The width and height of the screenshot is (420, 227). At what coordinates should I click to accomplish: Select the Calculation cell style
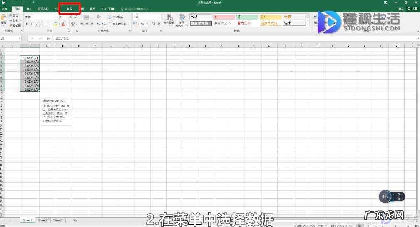pos(294,17)
